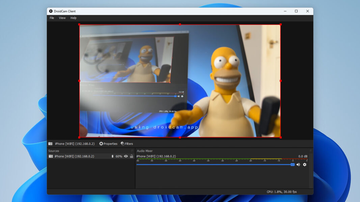Image resolution: width=360 pixels, height=202 pixels.
Task: Mute the iPhone audio with the speaker icon
Action: pyautogui.click(x=298, y=165)
